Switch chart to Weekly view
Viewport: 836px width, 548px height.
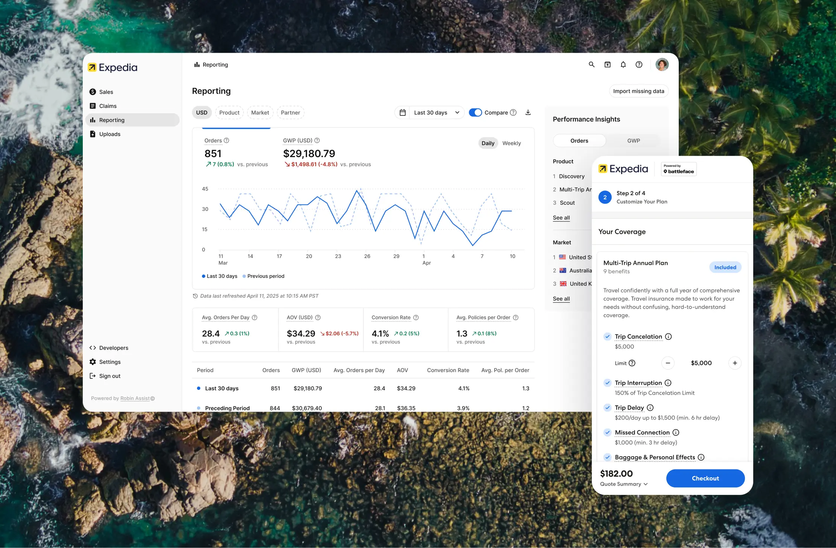pos(511,143)
